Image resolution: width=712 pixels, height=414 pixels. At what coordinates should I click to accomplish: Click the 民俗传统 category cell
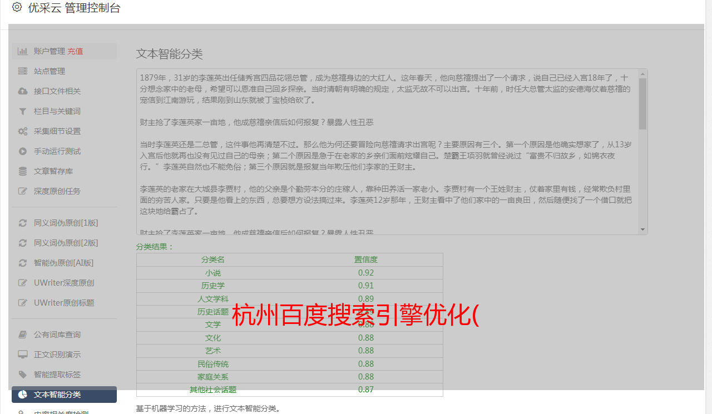pyautogui.click(x=213, y=364)
